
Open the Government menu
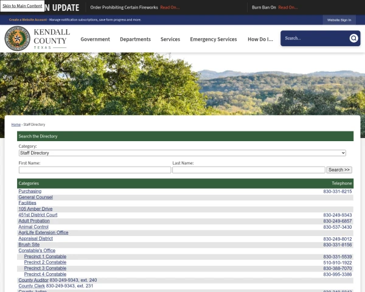coord(95,39)
